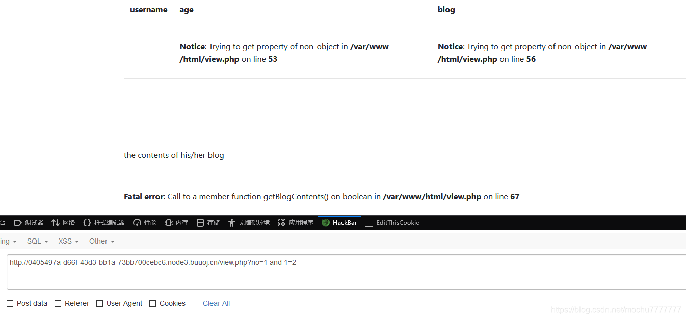Click 'the contents of his/her blog' text
Screen dimensions: 686x319
coord(174,155)
